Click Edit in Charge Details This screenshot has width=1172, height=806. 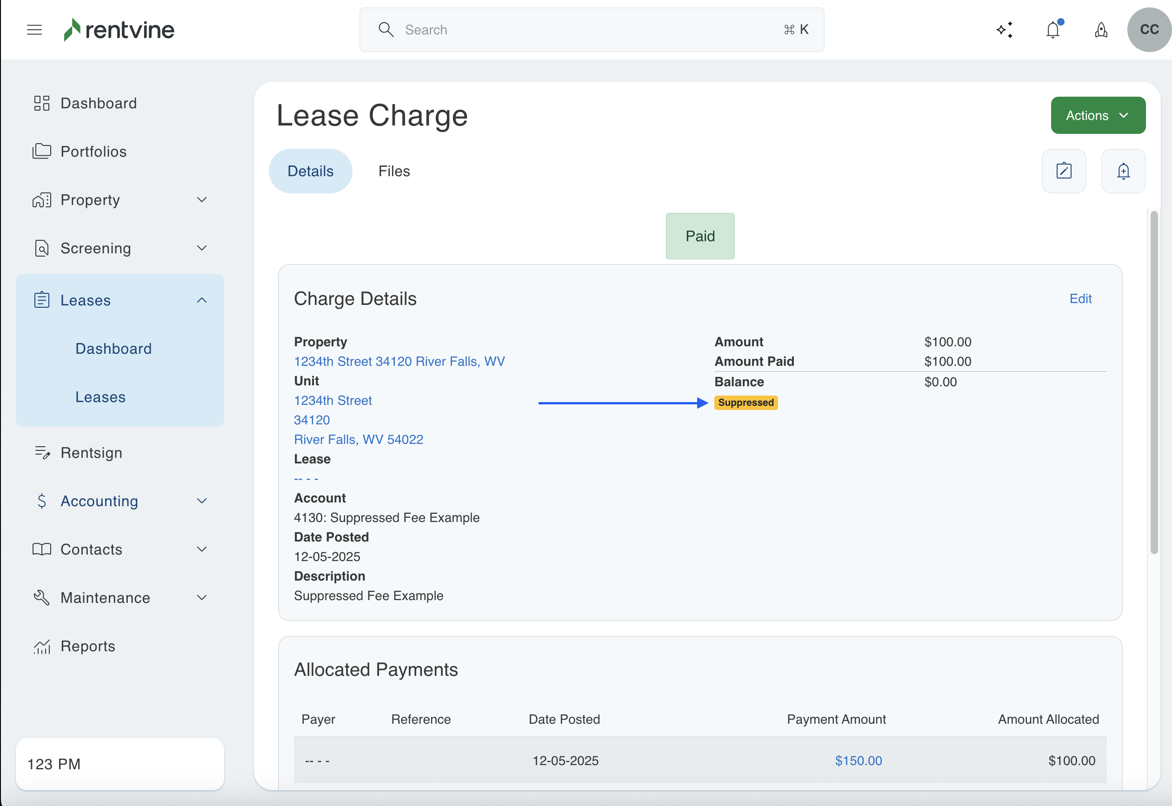click(1080, 299)
